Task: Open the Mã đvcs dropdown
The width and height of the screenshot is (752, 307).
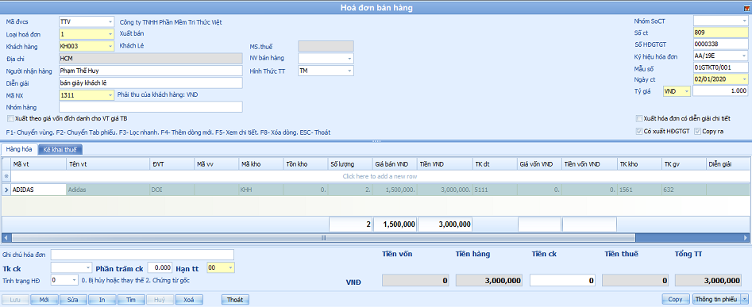Action: point(110,22)
